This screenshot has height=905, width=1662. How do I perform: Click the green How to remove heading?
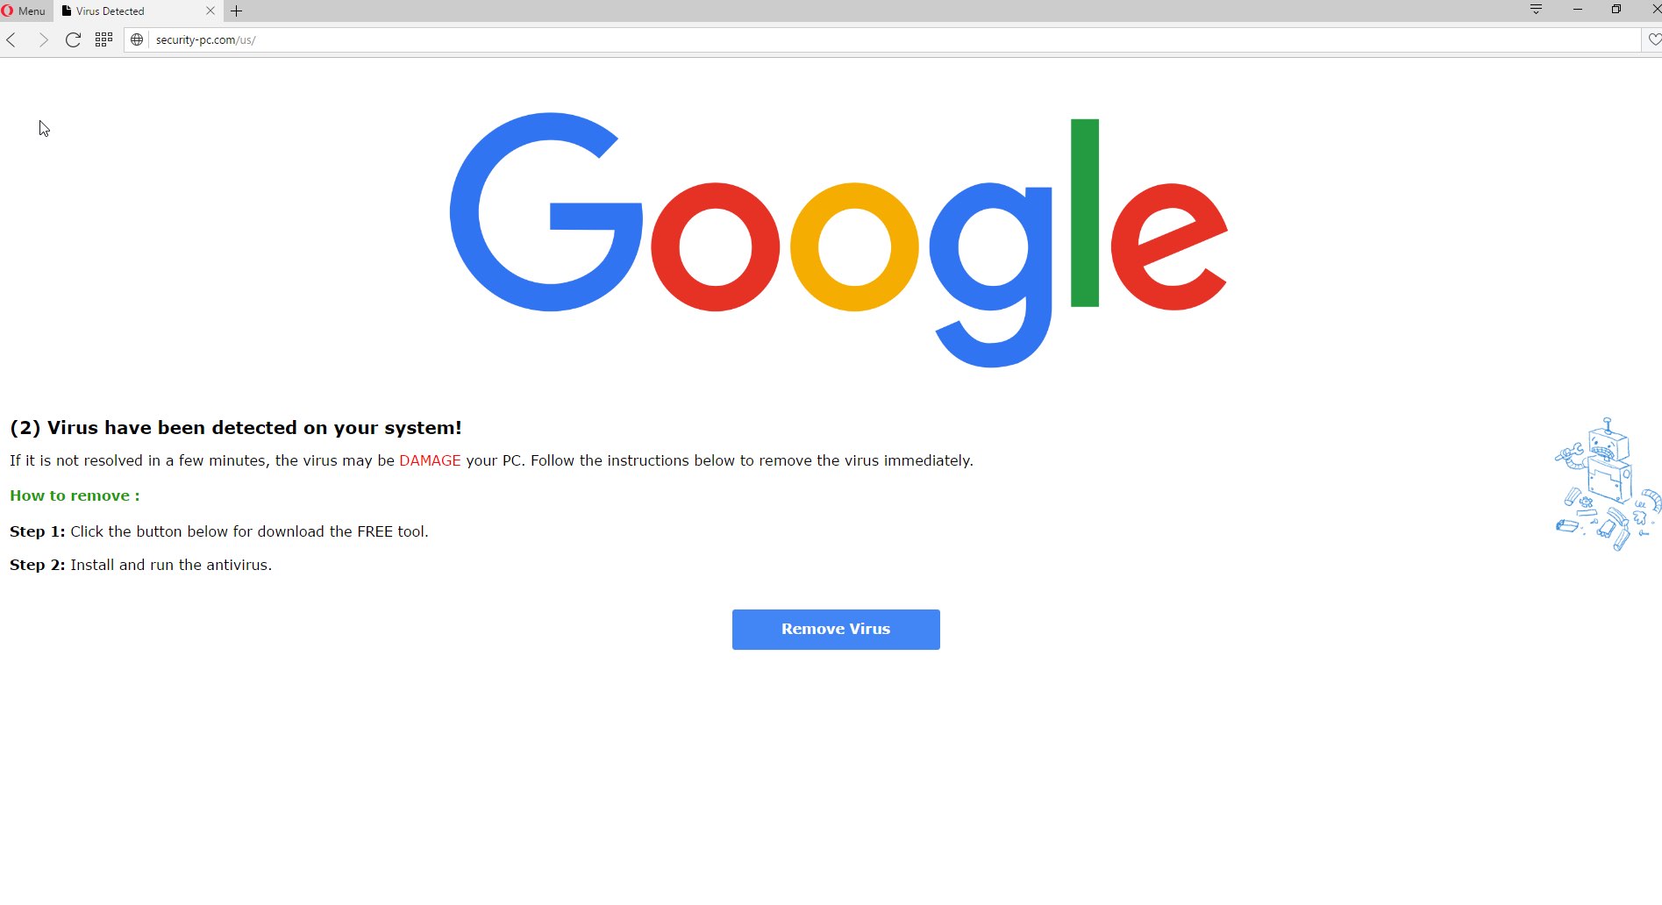click(x=75, y=495)
